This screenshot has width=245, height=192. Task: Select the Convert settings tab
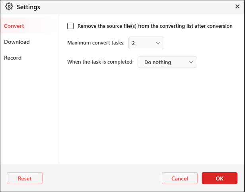29,26
